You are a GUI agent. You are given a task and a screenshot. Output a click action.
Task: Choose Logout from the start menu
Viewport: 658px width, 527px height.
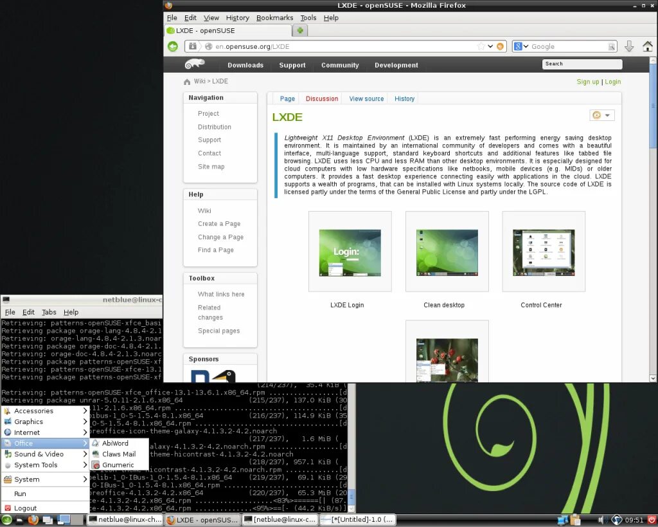45,508
